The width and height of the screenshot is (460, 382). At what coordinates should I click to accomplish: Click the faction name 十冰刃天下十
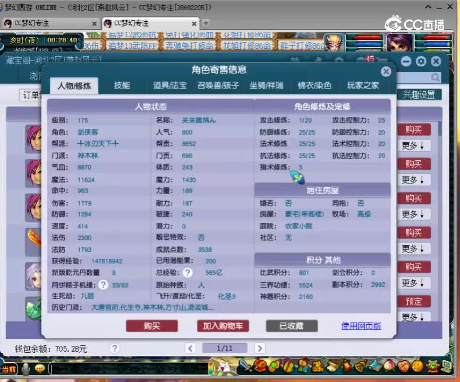98,144
